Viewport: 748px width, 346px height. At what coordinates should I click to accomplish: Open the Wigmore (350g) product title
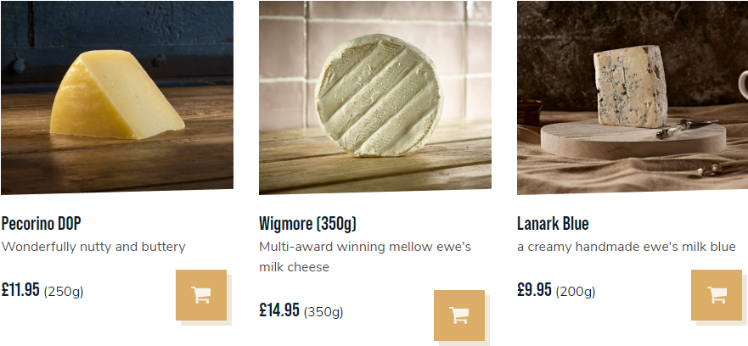307,223
